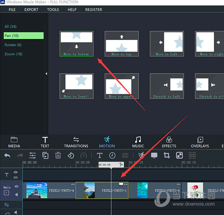
Task: Click the greyed film frame icon
Action: pos(125,155)
